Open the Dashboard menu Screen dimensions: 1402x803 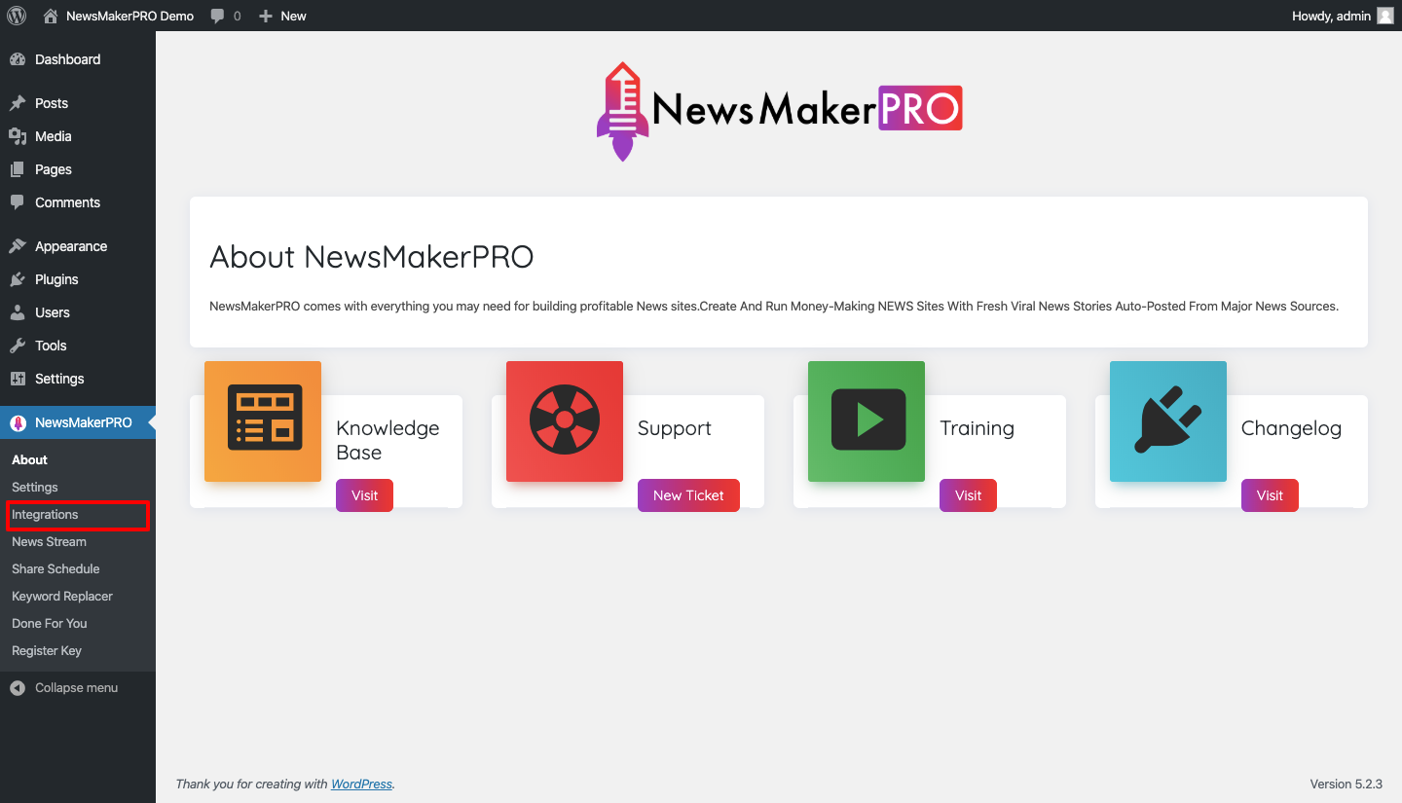coord(78,59)
